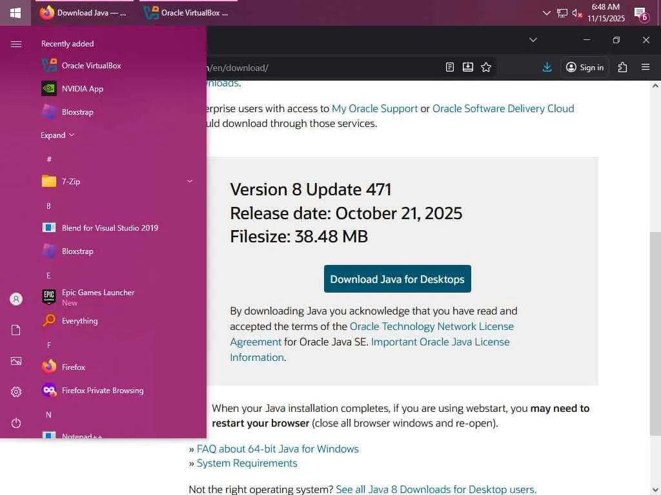Show hidden system tray icons
This screenshot has height=495, width=661.
547,13
